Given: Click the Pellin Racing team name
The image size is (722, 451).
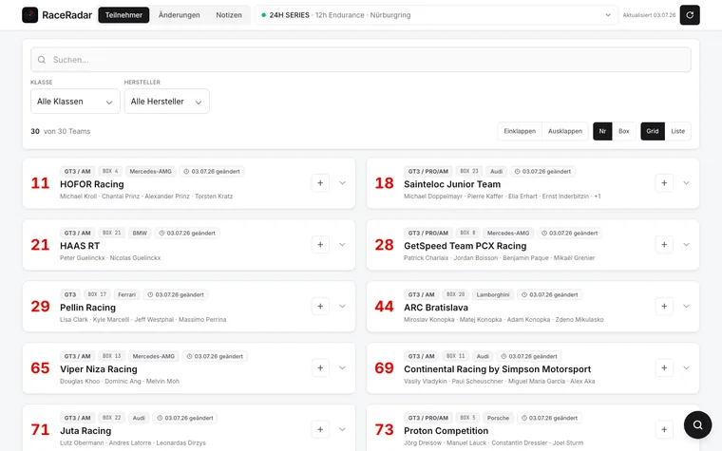Looking at the screenshot, I should tap(88, 308).
